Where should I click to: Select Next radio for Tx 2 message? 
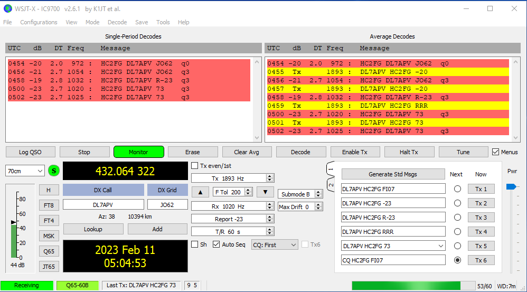tap(457, 203)
